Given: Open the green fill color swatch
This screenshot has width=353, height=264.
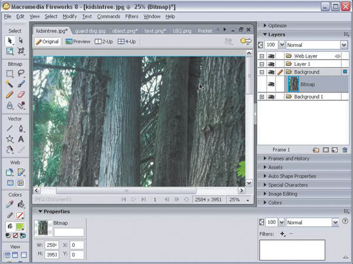Looking at the screenshot, I should pyautogui.click(x=20, y=226).
